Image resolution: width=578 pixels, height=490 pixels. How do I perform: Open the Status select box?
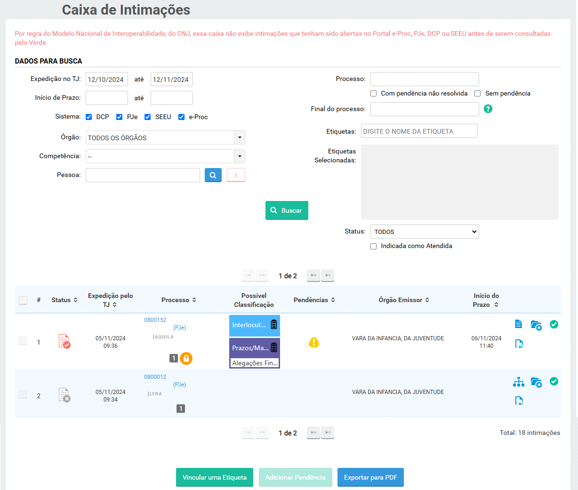[x=424, y=232]
